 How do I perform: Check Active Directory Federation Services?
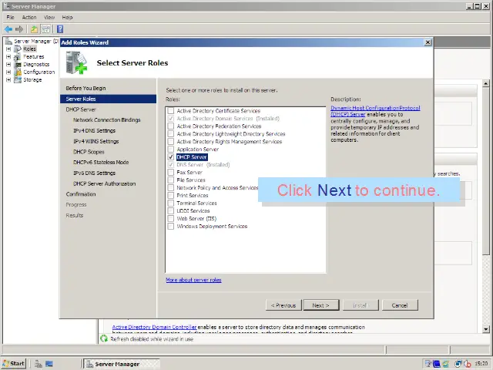[x=171, y=126]
